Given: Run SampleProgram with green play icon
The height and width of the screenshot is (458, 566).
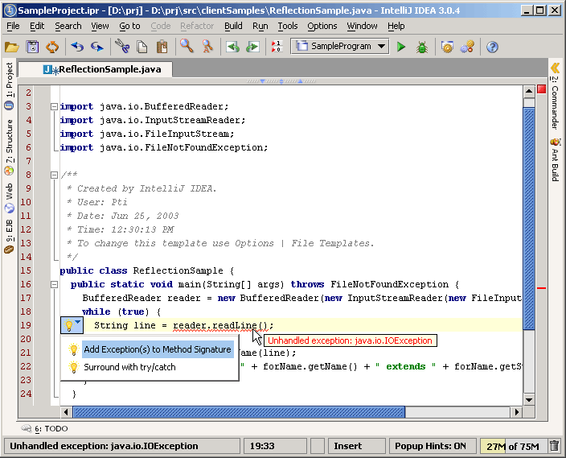Looking at the screenshot, I should [x=400, y=47].
